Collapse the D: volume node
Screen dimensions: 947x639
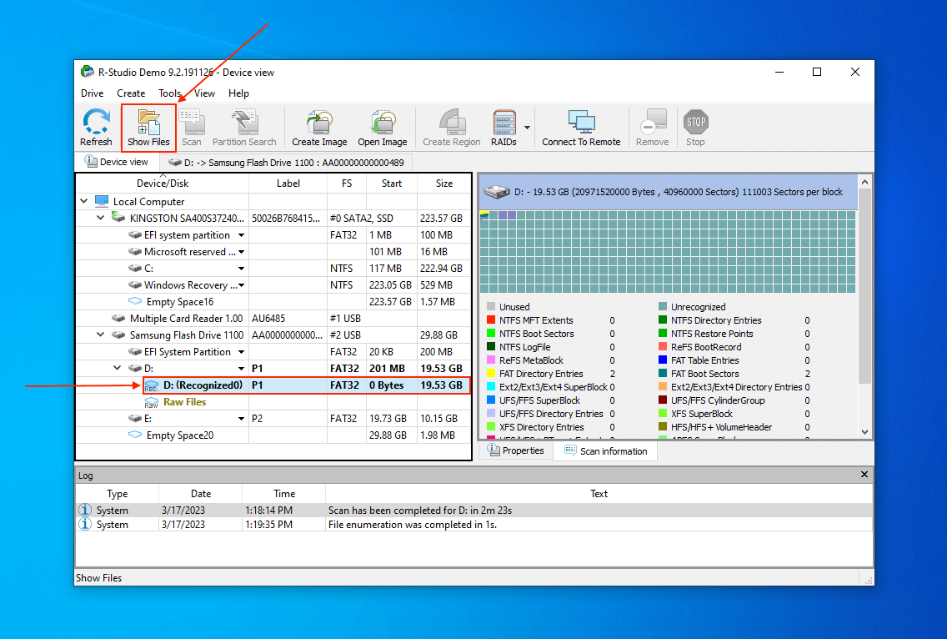tap(118, 368)
